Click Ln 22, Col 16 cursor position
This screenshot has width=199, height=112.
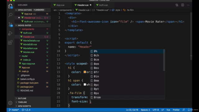tap(132, 110)
